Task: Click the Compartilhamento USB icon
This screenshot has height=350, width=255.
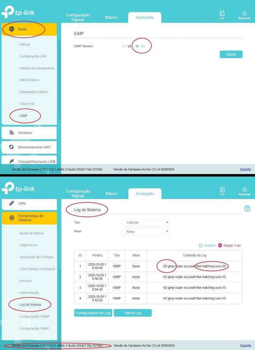Action: pyautogui.click(x=12, y=161)
